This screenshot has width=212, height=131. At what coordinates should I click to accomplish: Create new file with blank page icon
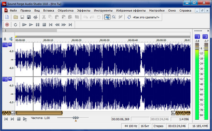click(x=7, y=17)
